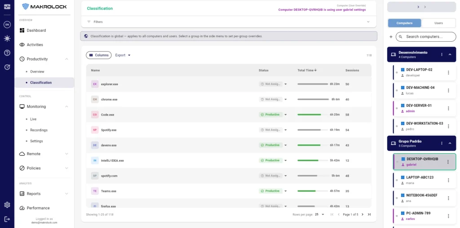Select Classification sub-item
The height and width of the screenshot is (228, 460).
click(x=44, y=82)
